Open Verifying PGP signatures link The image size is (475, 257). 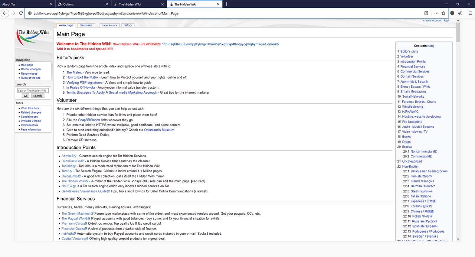(x=84, y=82)
